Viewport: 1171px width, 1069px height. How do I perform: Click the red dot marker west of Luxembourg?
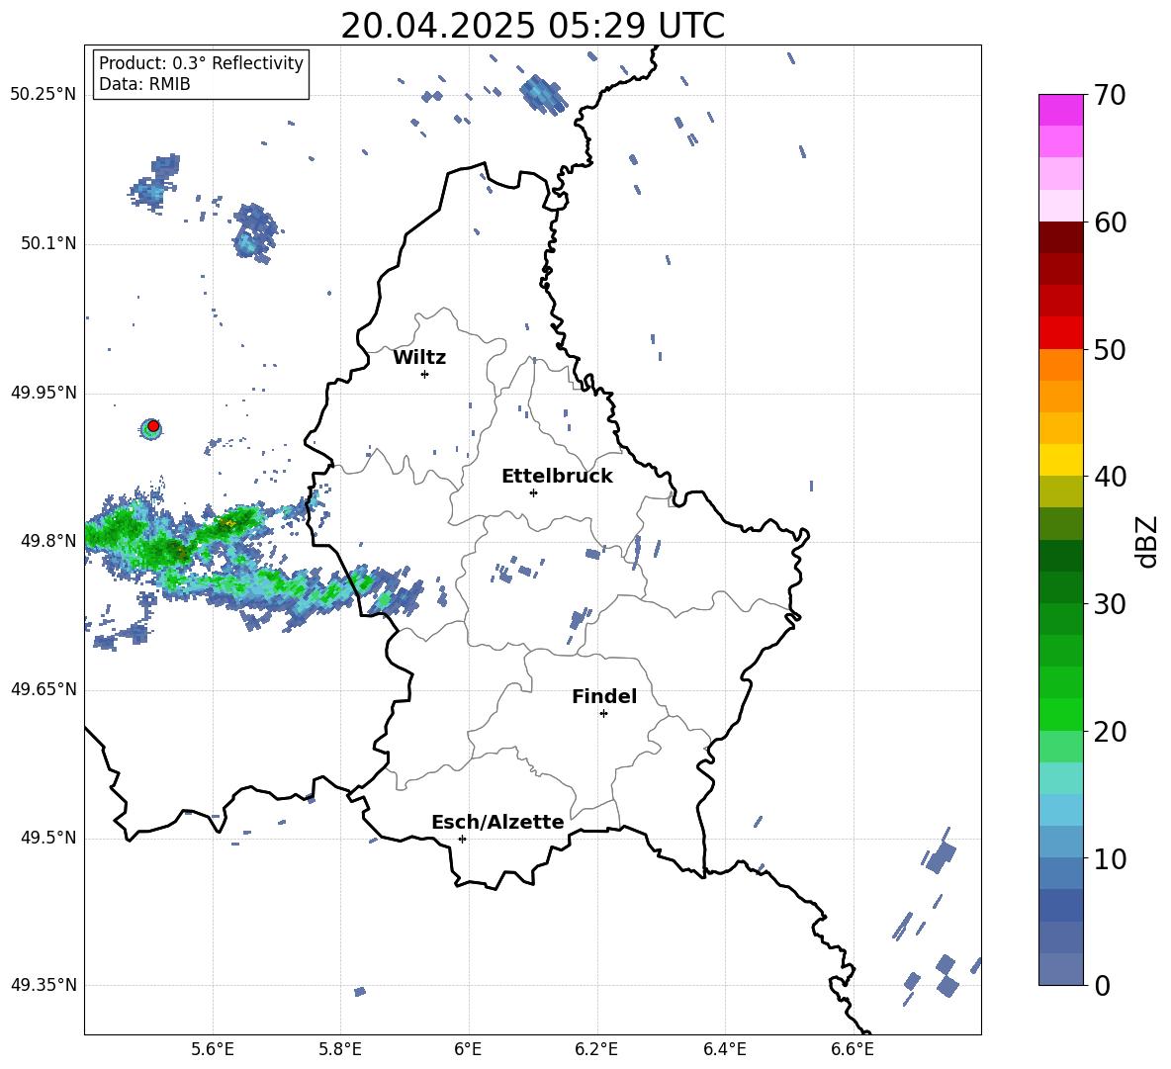[x=153, y=426]
